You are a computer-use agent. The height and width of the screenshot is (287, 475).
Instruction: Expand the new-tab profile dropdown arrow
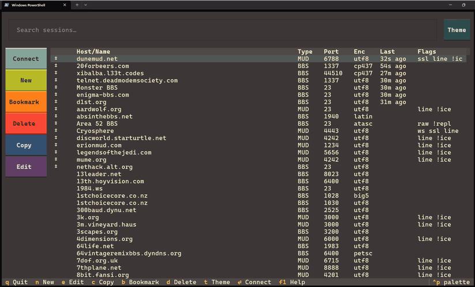click(x=86, y=5)
